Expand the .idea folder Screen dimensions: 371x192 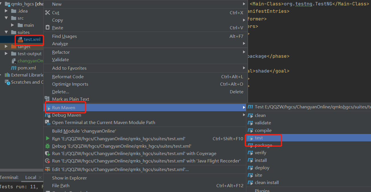(6, 11)
